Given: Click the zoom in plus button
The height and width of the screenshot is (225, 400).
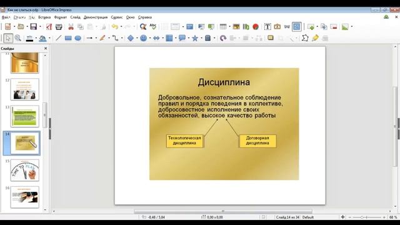Looking at the screenshot, I should (x=384, y=217).
